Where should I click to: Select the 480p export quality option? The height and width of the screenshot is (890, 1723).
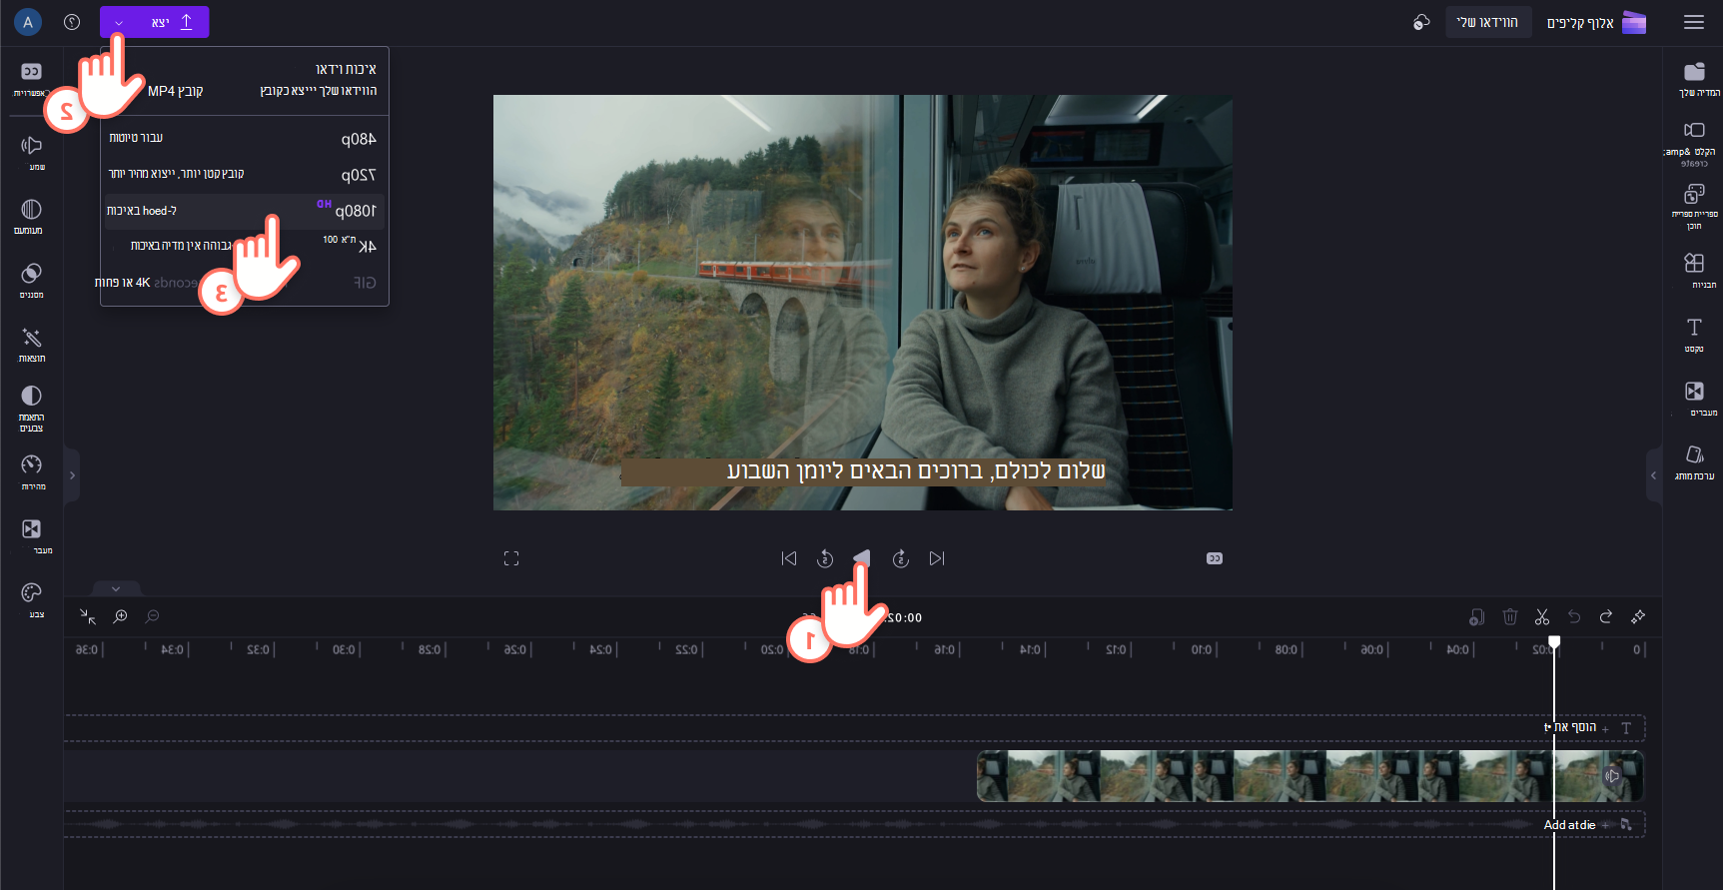point(243,138)
